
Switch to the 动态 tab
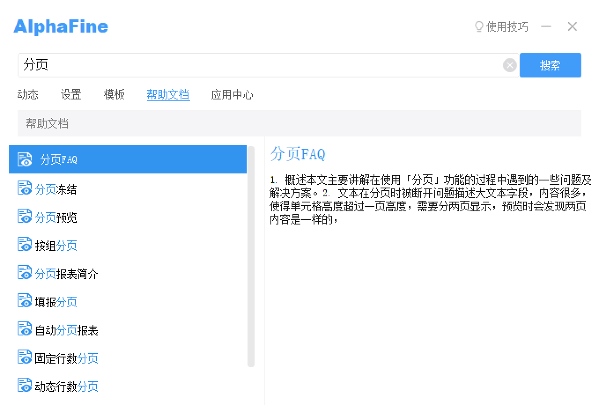click(28, 95)
